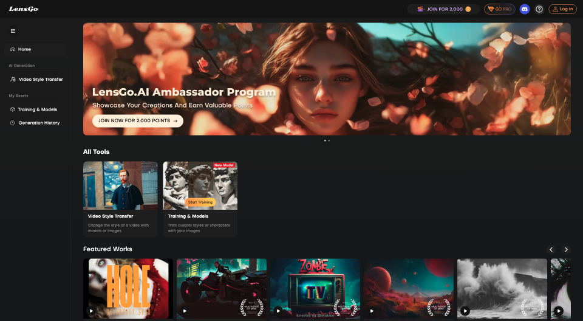
Task: Open Generation History from sidebar
Action: (35, 123)
